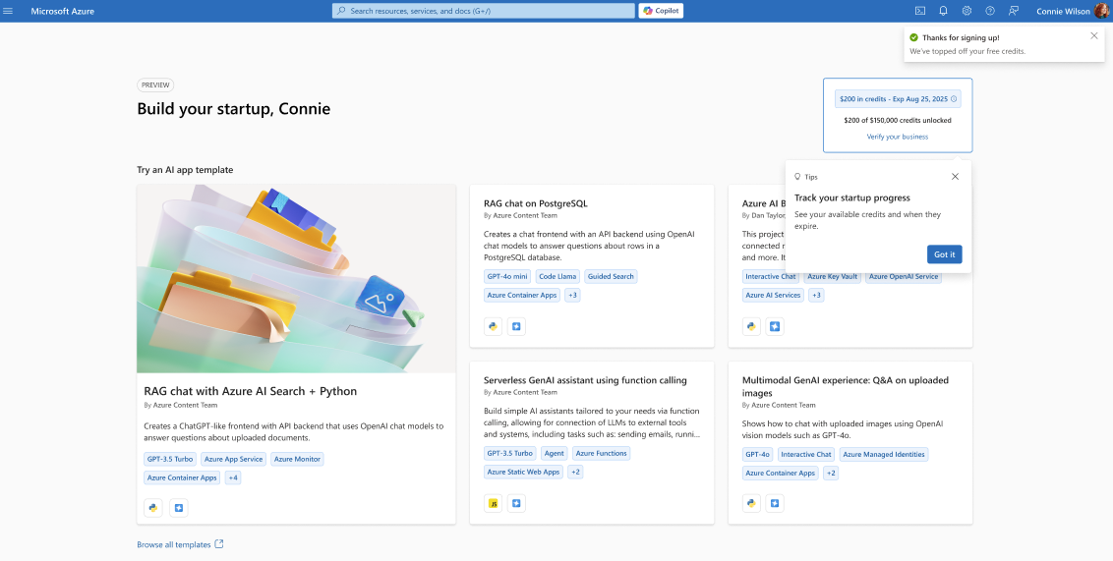Click the Got it button
Screen dimensions: 1113x561
click(944, 254)
